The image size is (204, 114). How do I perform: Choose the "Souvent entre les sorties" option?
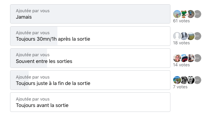[90, 58]
